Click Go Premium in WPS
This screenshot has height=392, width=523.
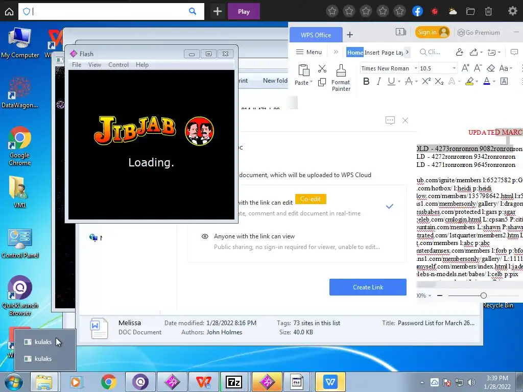point(479,32)
